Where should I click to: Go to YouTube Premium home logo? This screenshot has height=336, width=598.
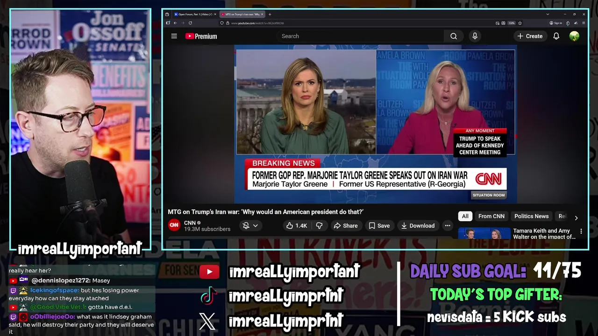(201, 36)
